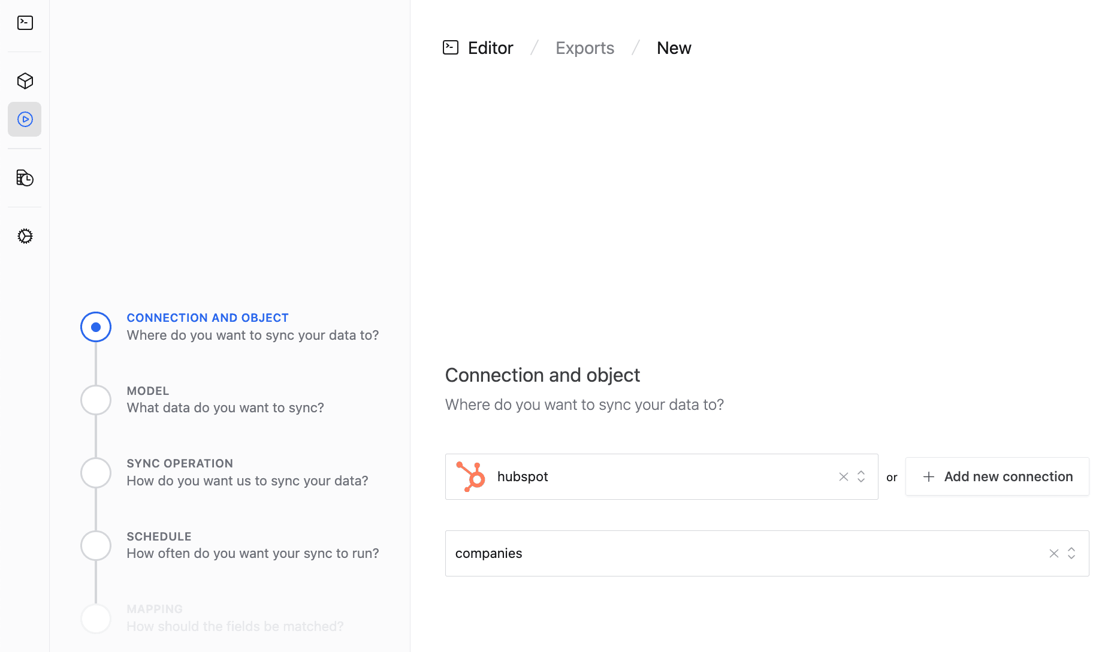1111x652 pixels.
Task: Open the Models section in the sidebar
Action: coord(25,81)
